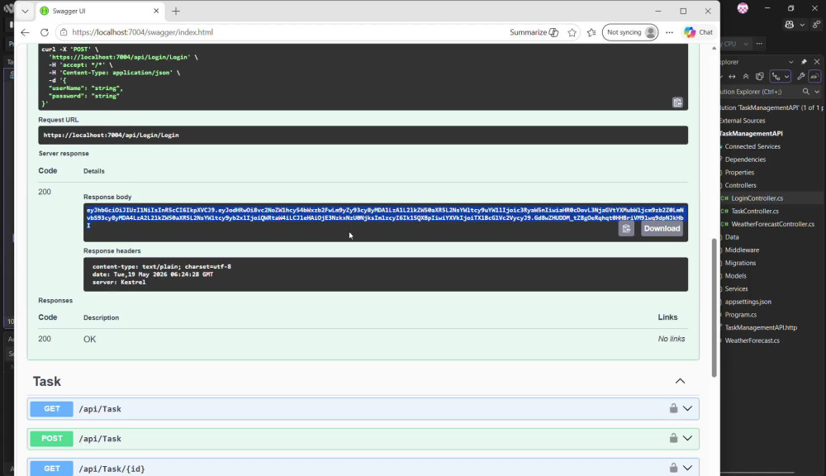
Task: Open browser settings and more menu
Action: (669, 32)
